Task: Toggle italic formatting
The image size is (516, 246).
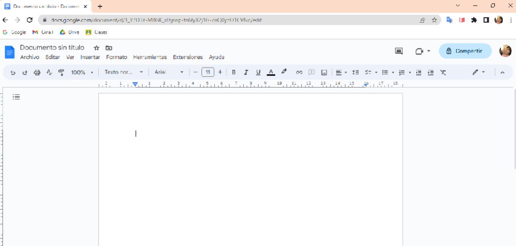Action: tap(246, 73)
